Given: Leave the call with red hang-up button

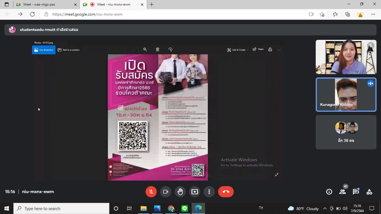Looking at the screenshot, I should click(226, 192).
